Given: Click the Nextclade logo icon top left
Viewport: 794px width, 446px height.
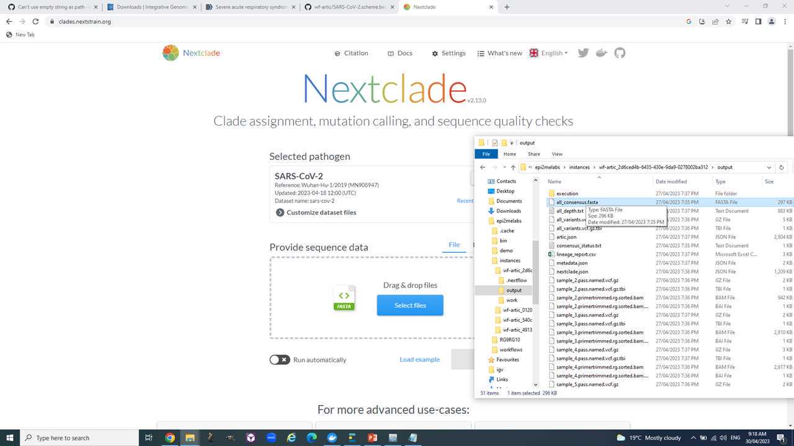Looking at the screenshot, I should click(171, 53).
